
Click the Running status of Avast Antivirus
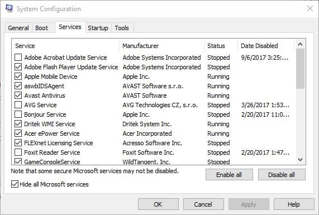[x=218, y=95]
